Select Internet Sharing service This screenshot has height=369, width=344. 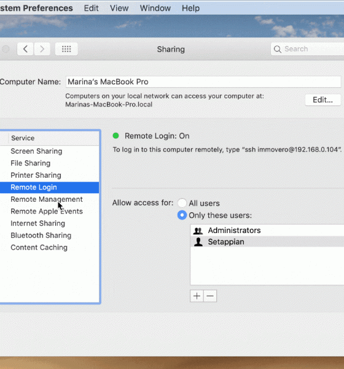coord(49,223)
